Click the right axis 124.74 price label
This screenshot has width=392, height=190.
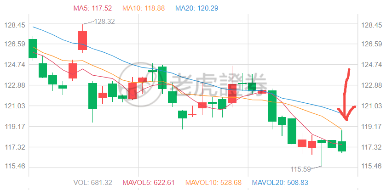pos(371,65)
